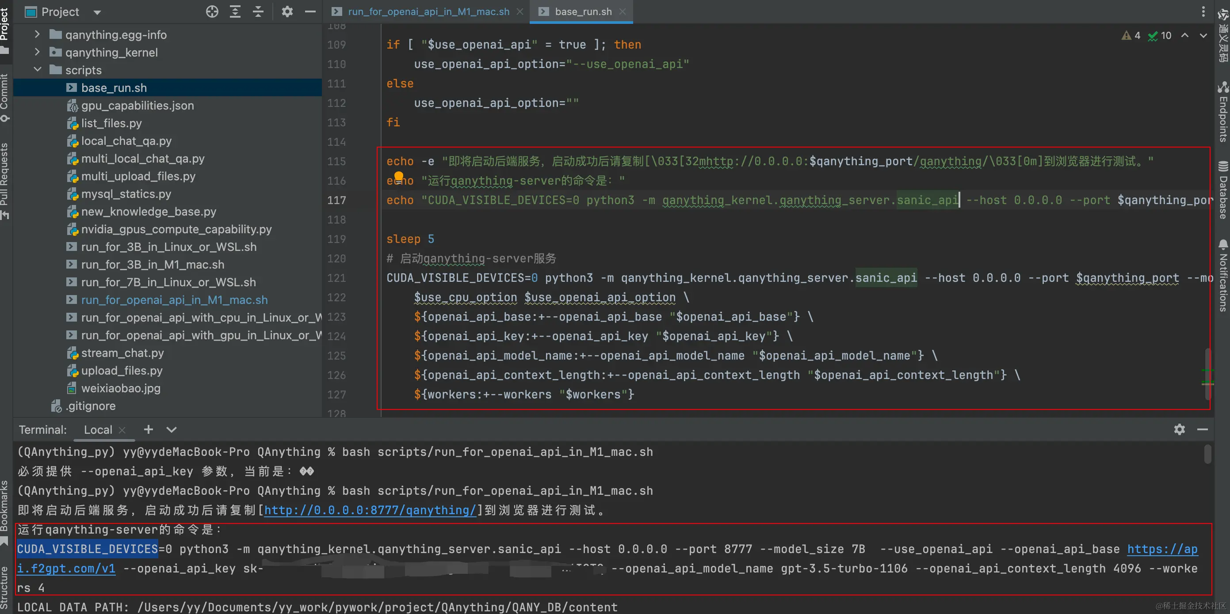
Task: Go to the next highlighted problem using the down arrow
Action: pos(1203,35)
